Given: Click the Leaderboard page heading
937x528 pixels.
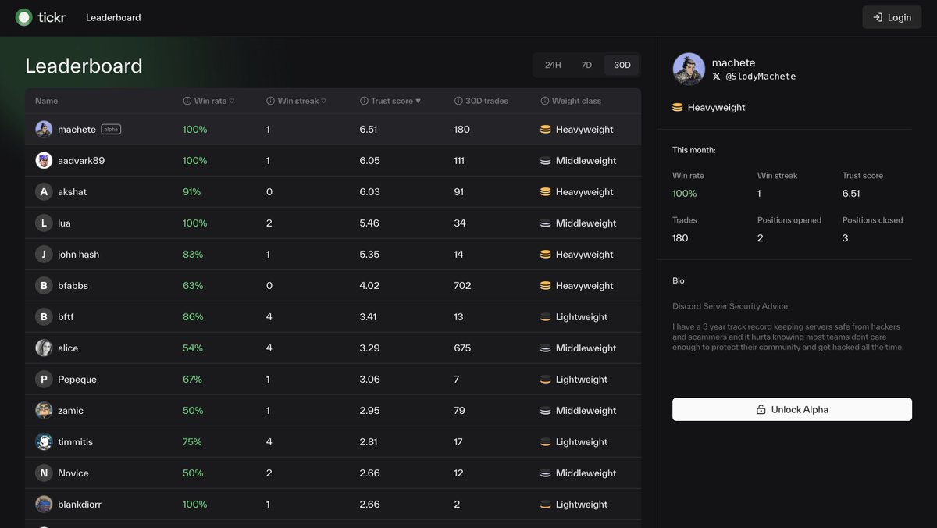Looking at the screenshot, I should coord(84,66).
